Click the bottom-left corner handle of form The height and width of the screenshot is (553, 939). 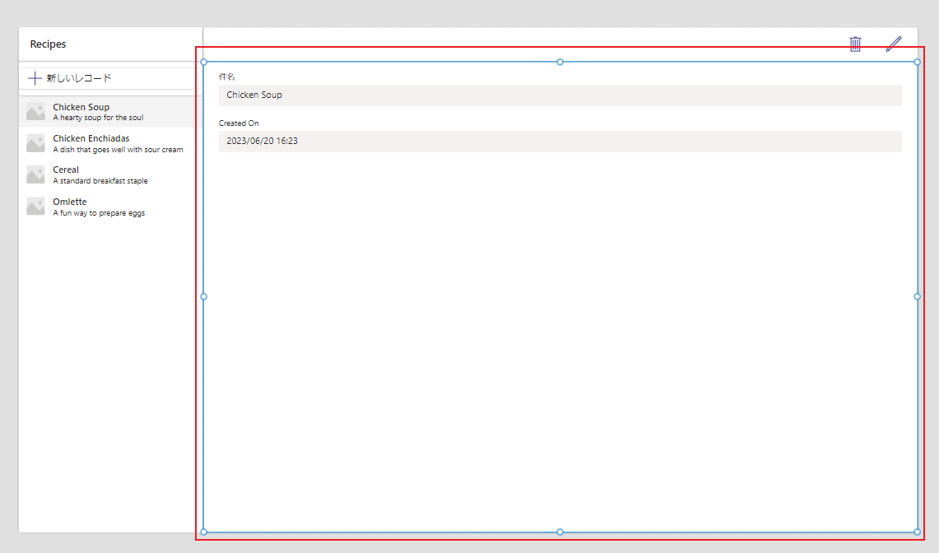[x=203, y=532]
